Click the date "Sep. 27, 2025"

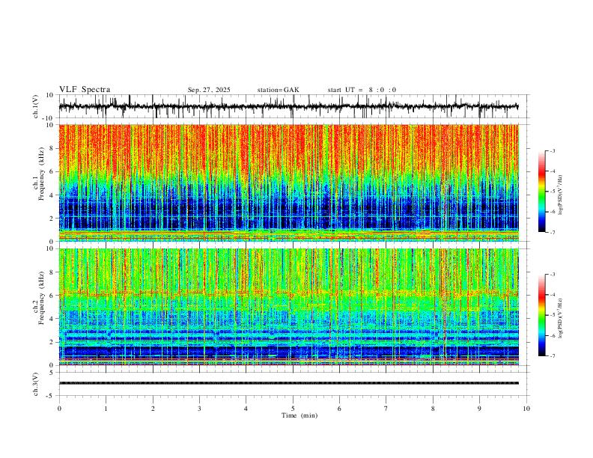click(209, 90)
